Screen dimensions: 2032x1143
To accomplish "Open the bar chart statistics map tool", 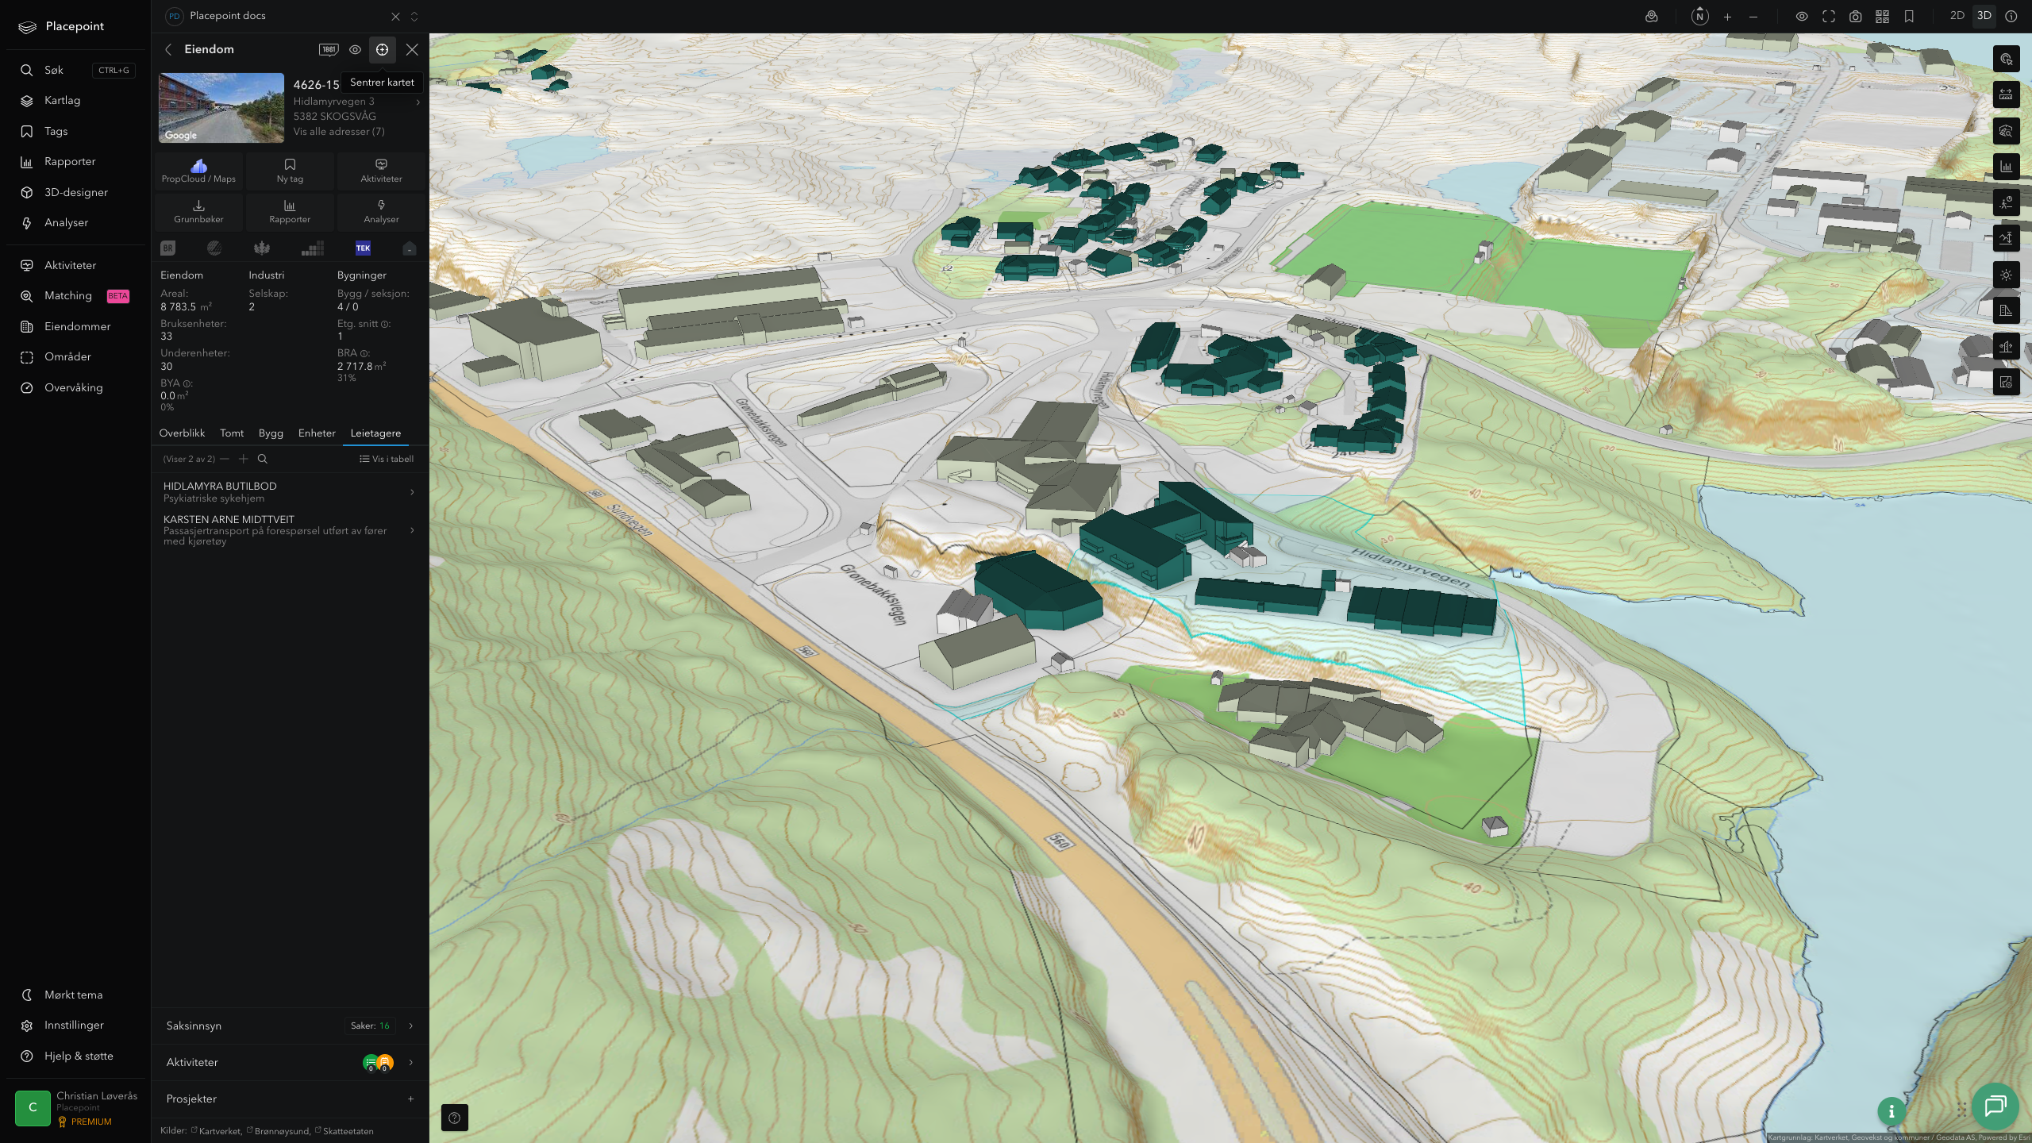I will (x=2007, y=167).
